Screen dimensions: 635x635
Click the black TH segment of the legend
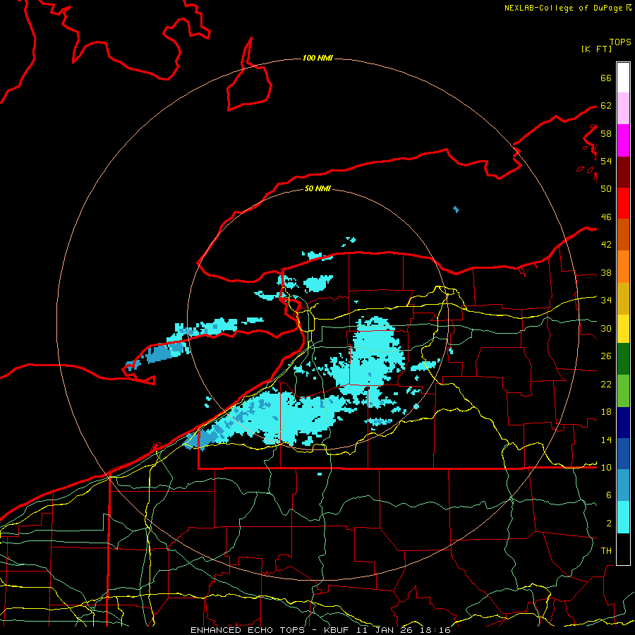623,549
